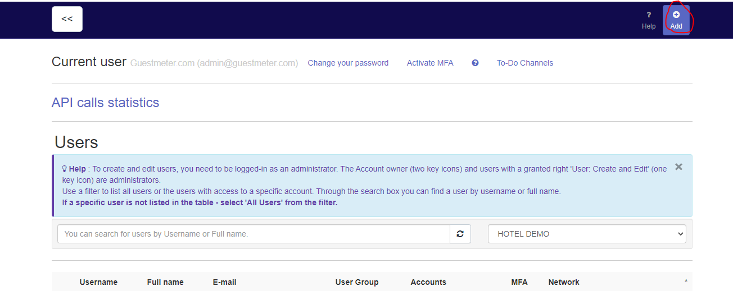Click the MFA column header
Viewport: 733px width, 291px height.
pyautogui.click(x=519, y=282)
